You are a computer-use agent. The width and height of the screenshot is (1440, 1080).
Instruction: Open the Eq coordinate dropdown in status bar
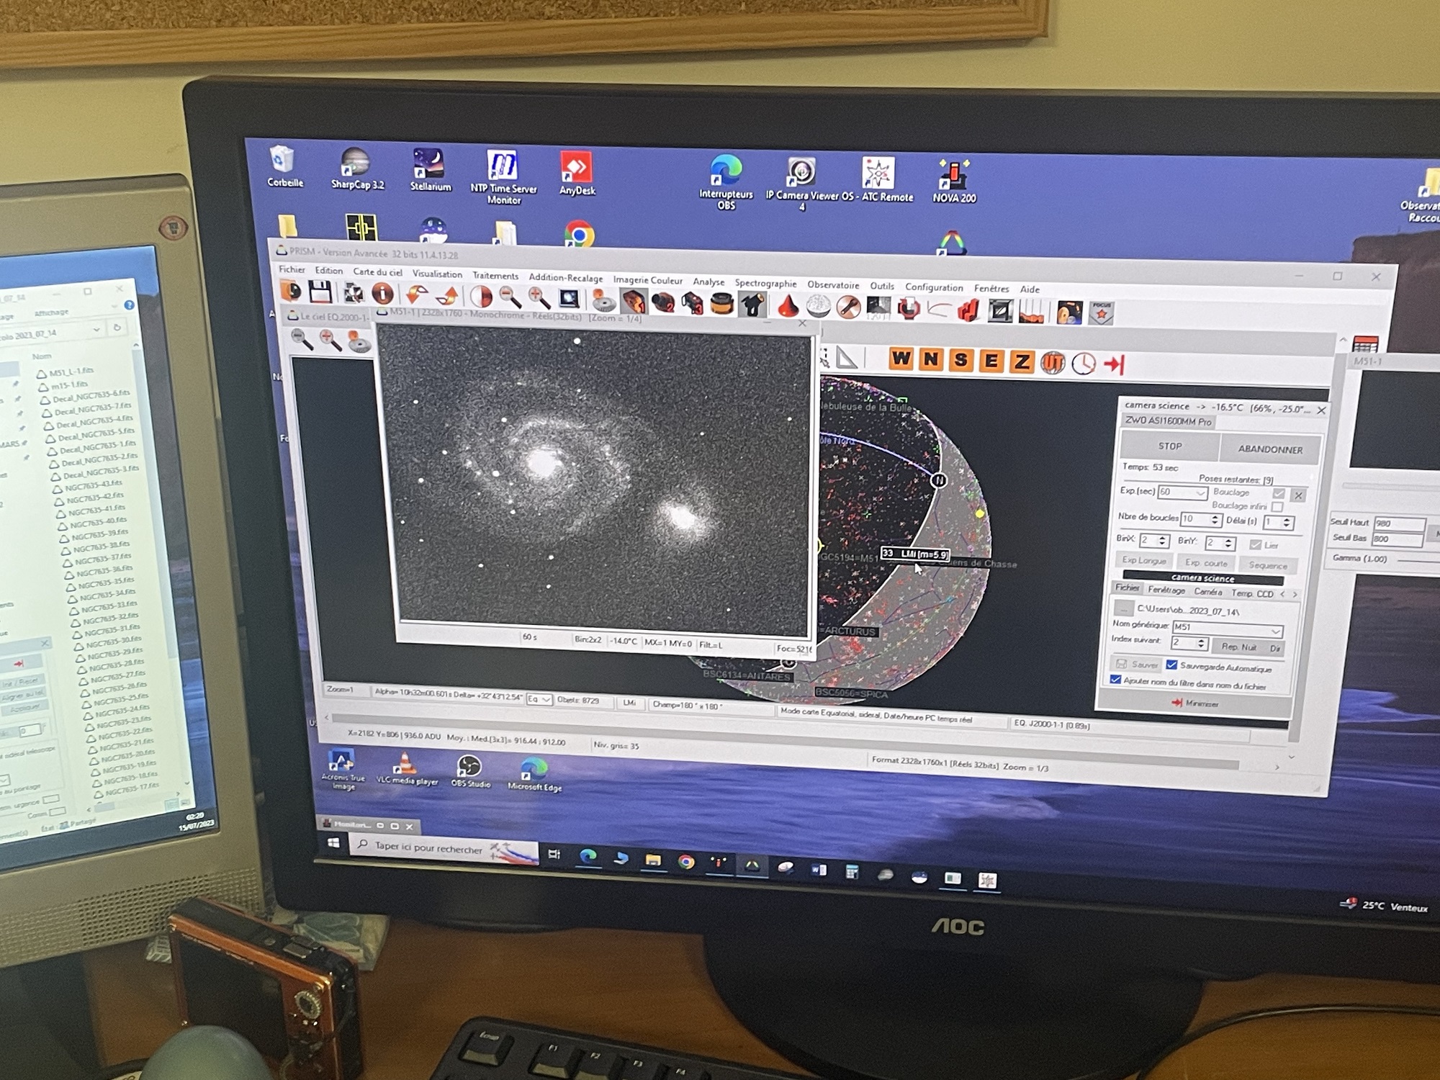(539, 699)
